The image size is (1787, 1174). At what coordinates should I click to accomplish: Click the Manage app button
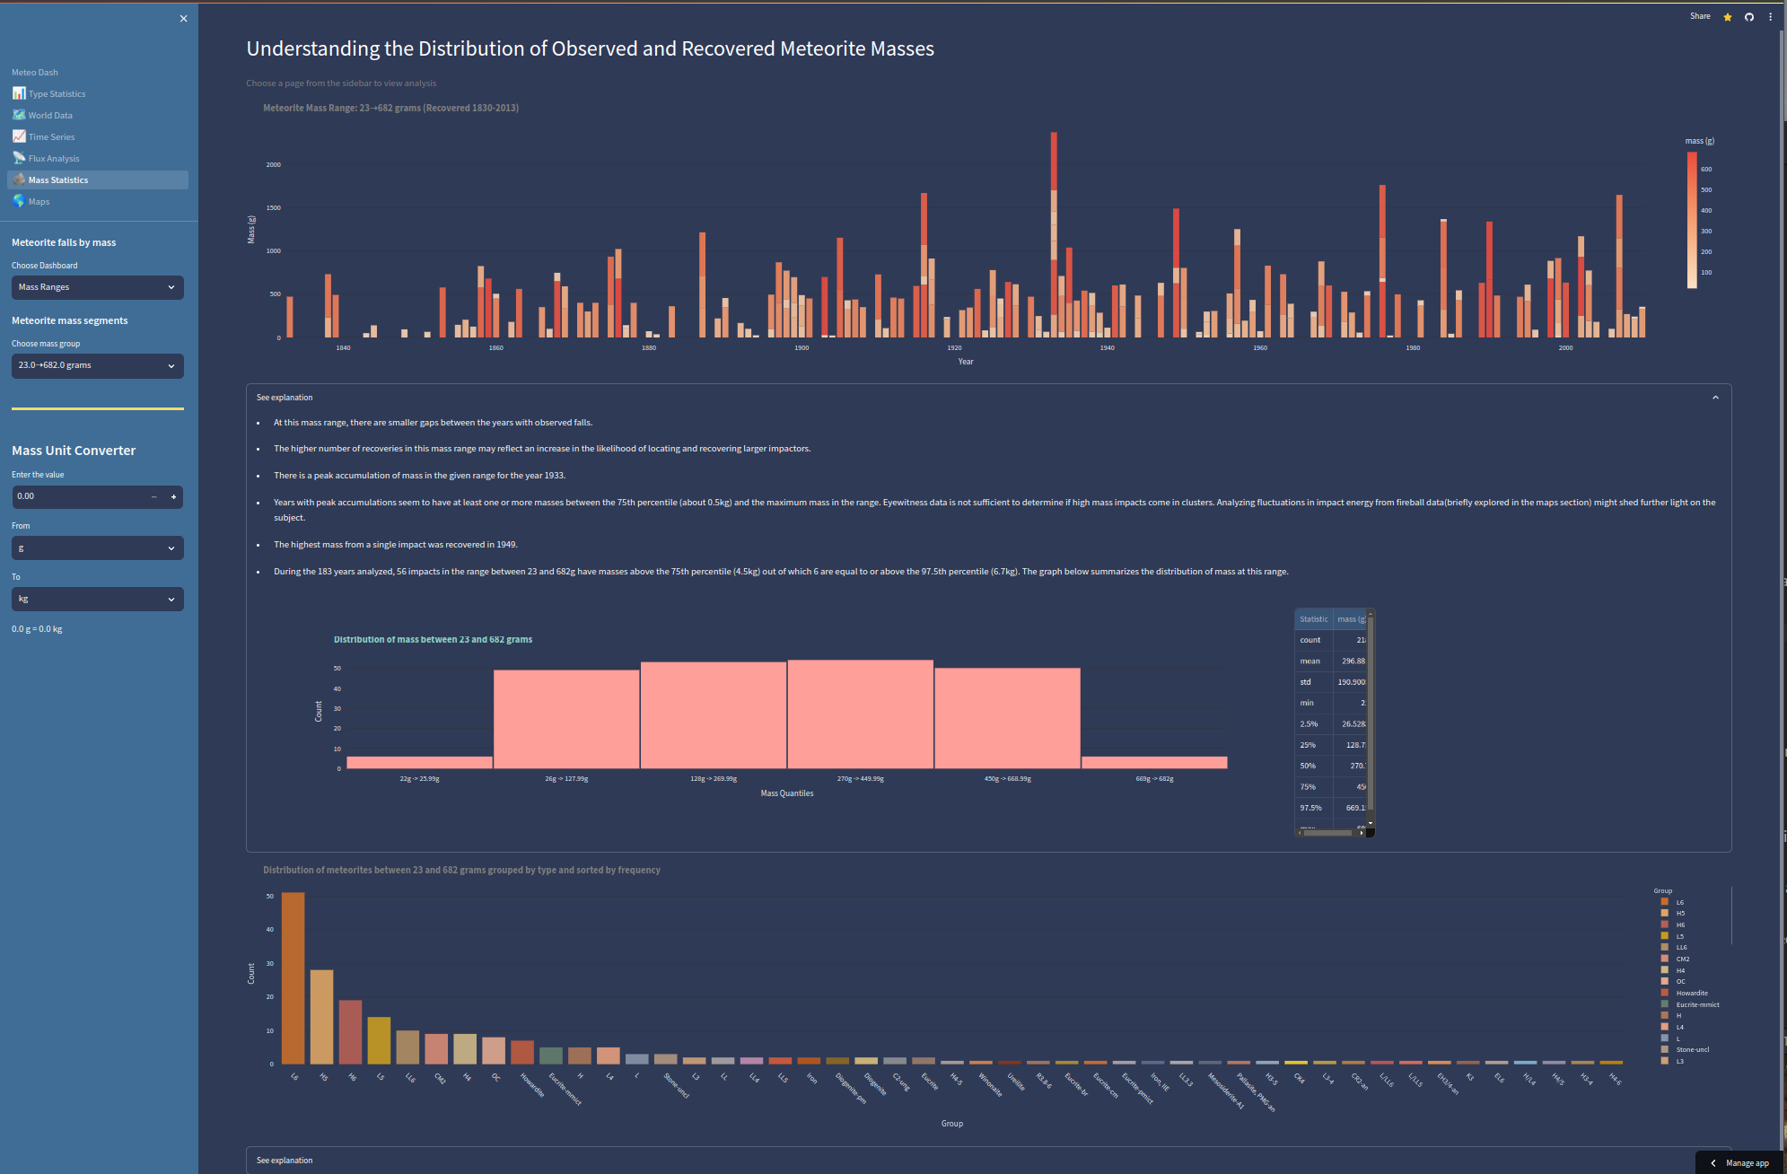(1739, 1163)
